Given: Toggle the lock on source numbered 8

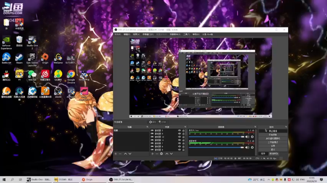Looking at the screenshot, I should tap(183, 146).
